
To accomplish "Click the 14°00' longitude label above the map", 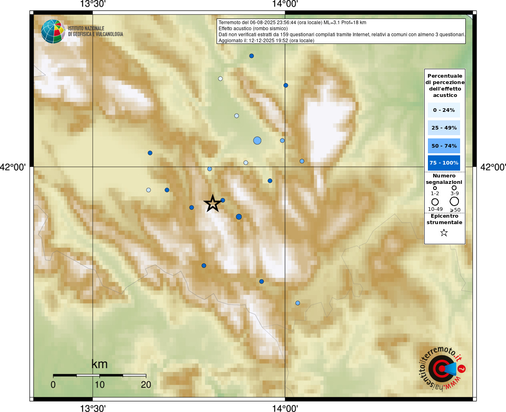I will [285, 4].
